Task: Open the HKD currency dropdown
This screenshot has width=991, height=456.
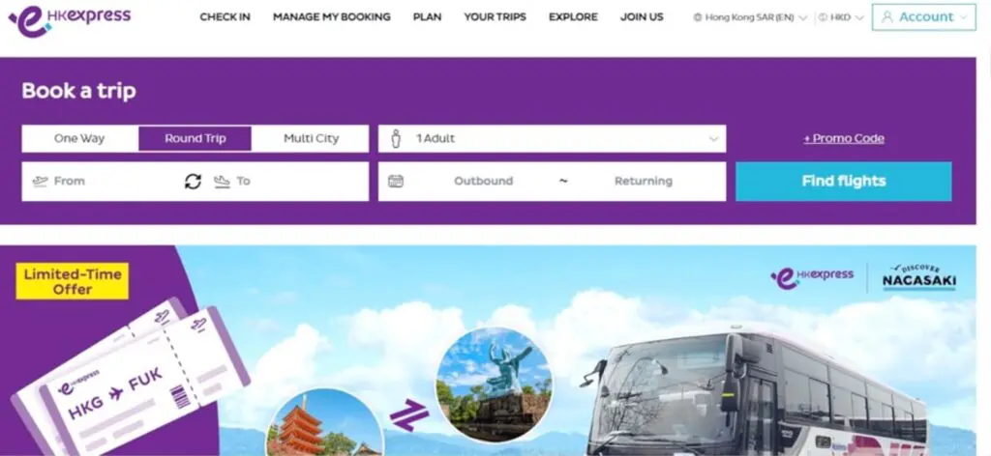Action: (x=841, y=17)
